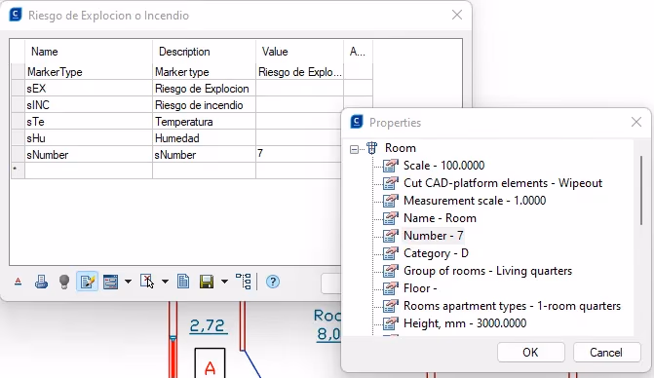Click the sHu name cell
This screenshot has height=378, width=654.
click(89, 138)
